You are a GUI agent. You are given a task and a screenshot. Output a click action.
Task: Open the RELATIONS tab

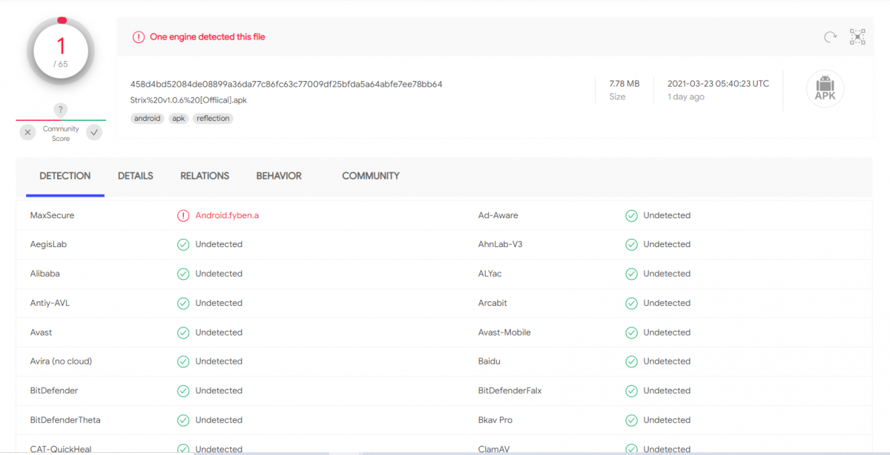pos(205,176)
